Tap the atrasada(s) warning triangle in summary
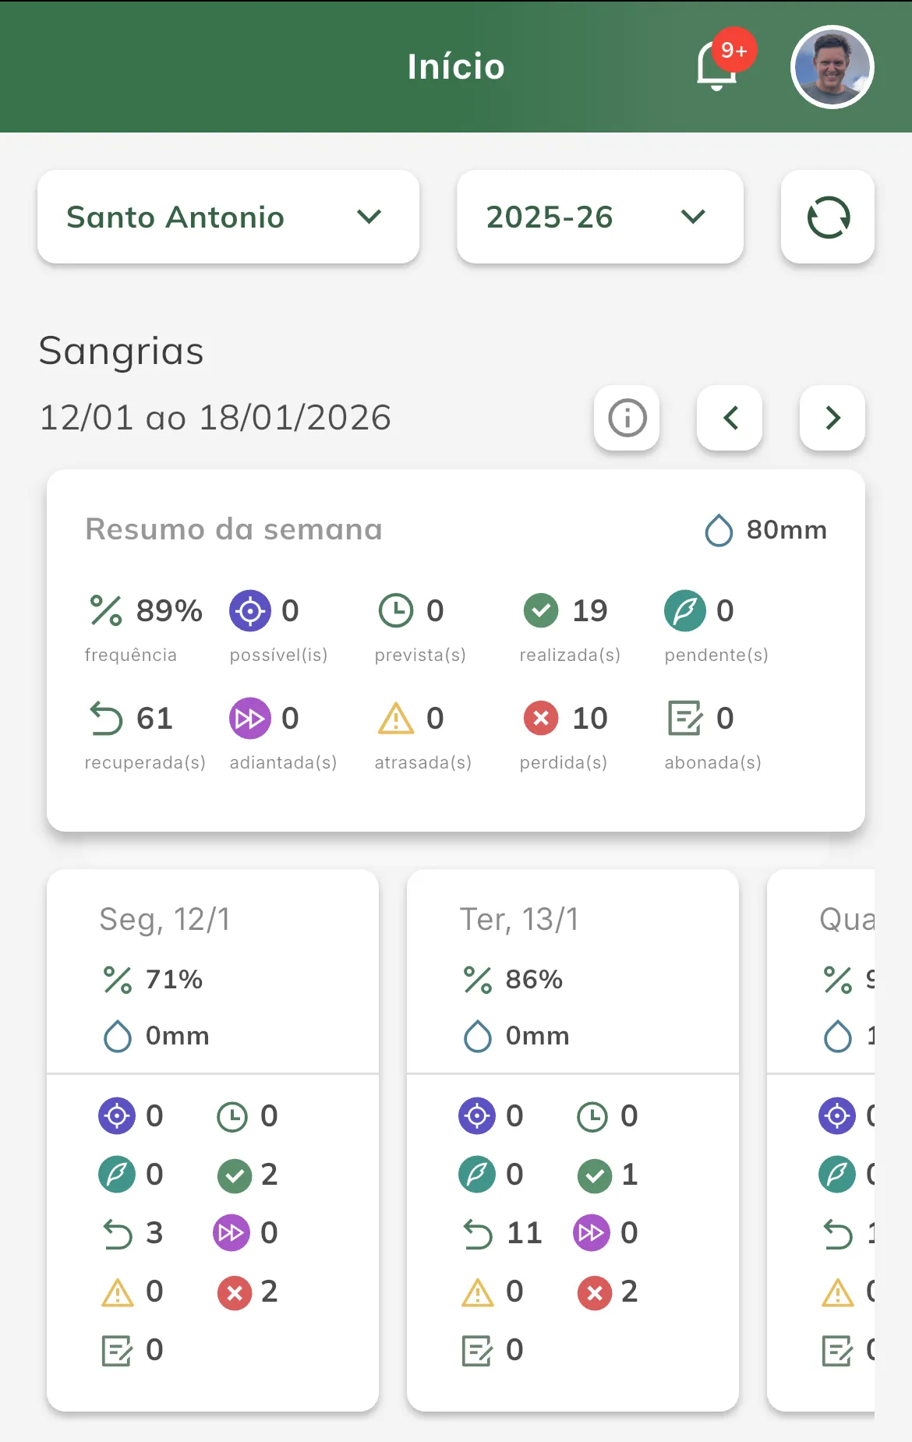The height and width of the screenshot is (1442, 912). 396,718
